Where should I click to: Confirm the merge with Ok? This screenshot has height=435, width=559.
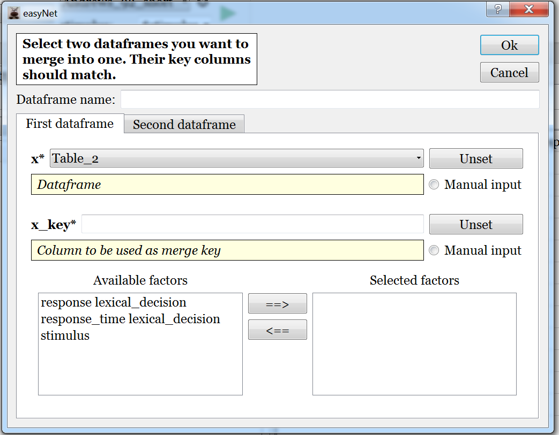[x=509, y=45]
